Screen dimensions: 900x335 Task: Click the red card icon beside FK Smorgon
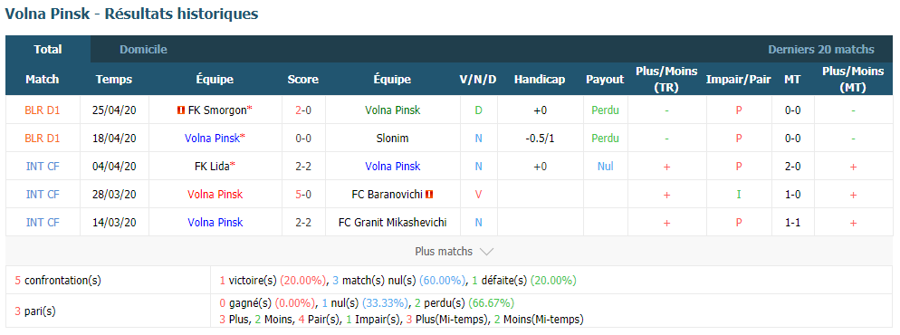pyautogui.click(x=181, y=110)
